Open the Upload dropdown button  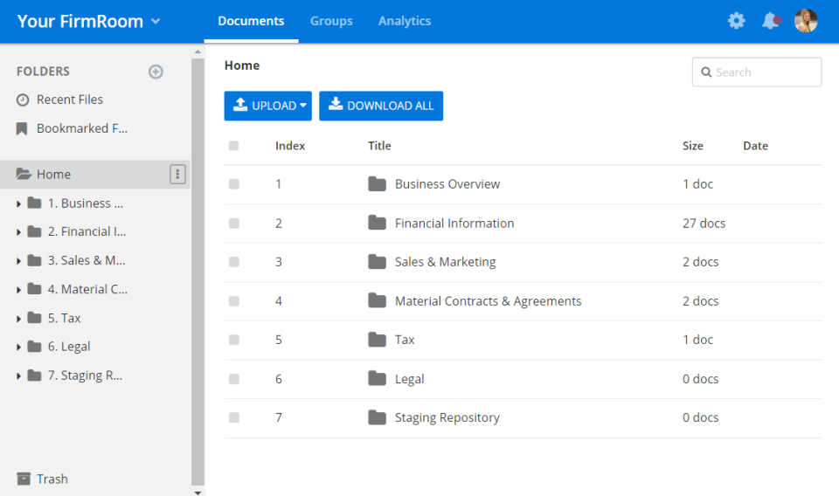[x=267, y=106]
